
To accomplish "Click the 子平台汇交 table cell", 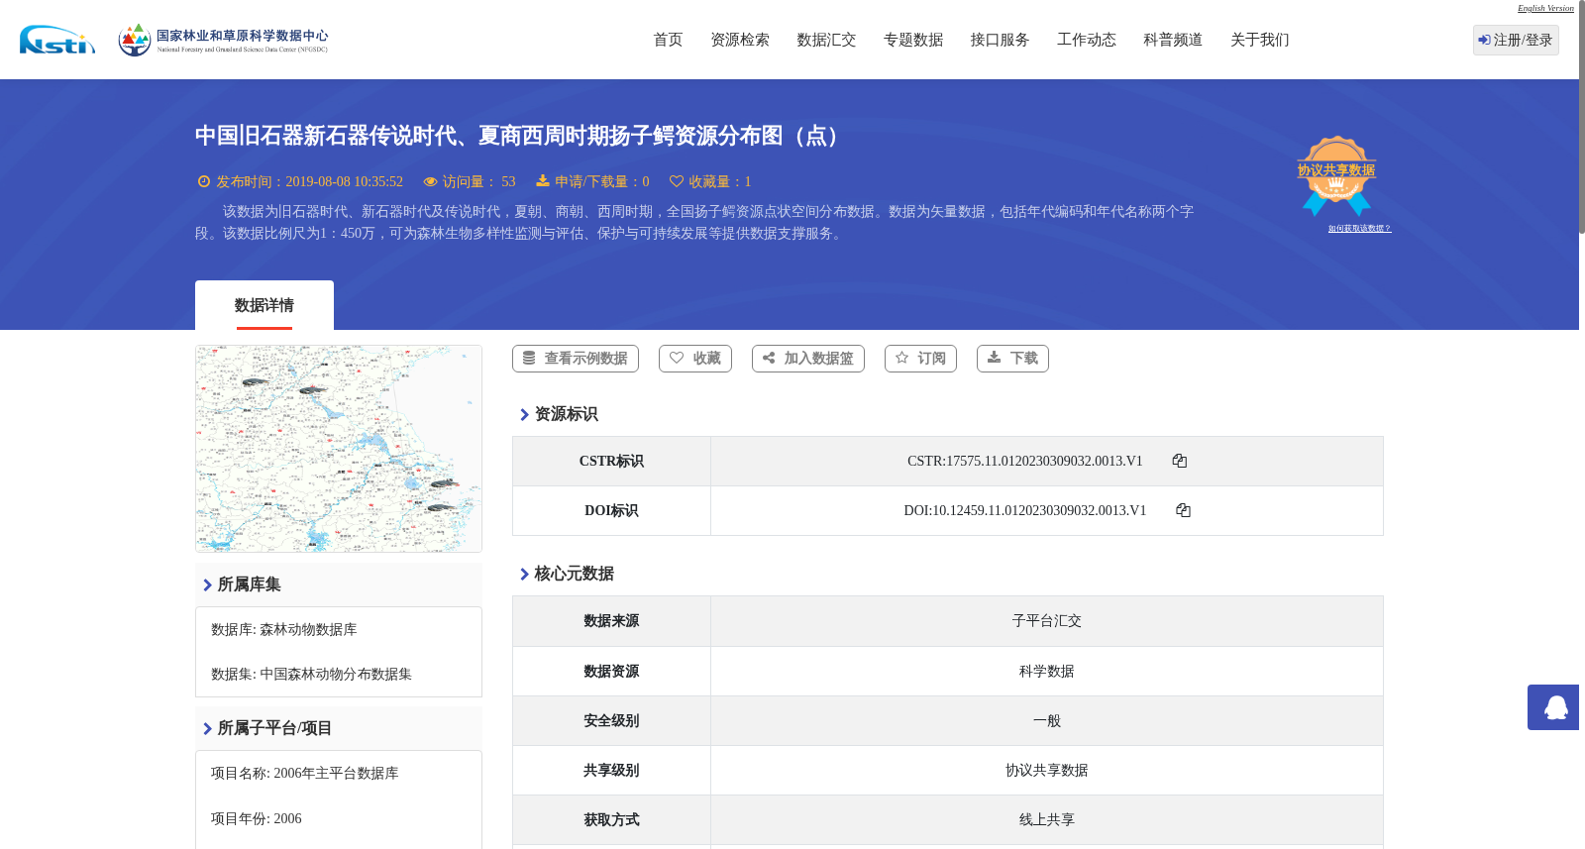I will coord(1047,621).
